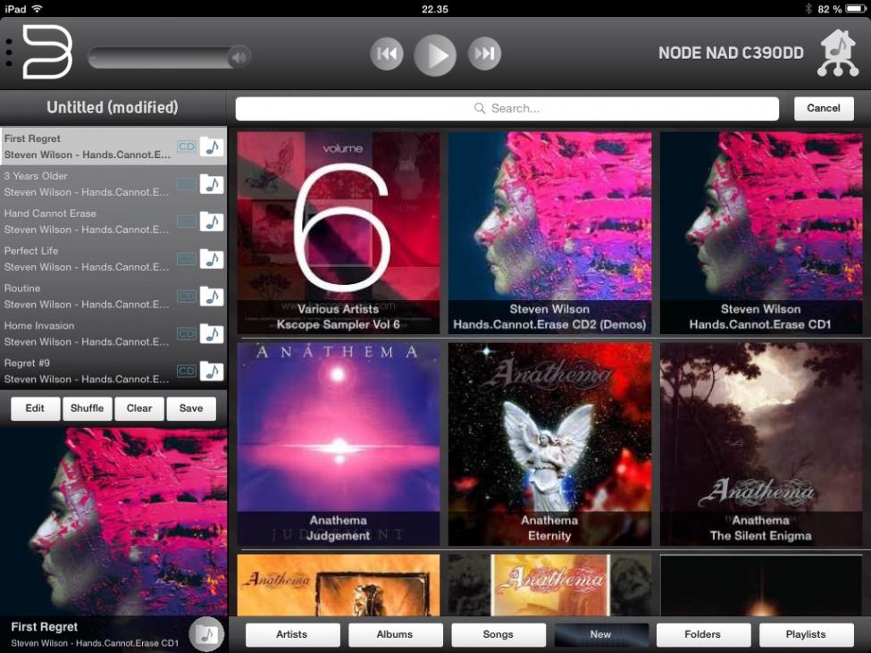Skip to the next track

(484, 54)
